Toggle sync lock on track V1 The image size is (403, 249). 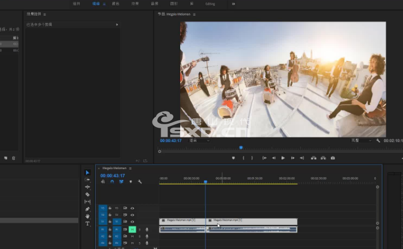point(125,221)
